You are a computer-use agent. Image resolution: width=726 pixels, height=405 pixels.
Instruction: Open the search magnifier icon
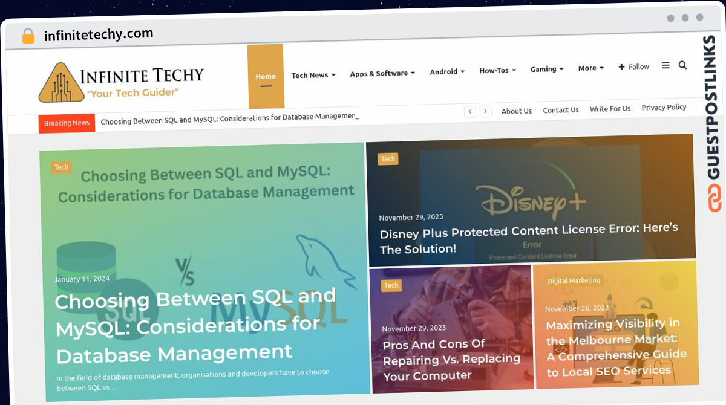(682, 65)
